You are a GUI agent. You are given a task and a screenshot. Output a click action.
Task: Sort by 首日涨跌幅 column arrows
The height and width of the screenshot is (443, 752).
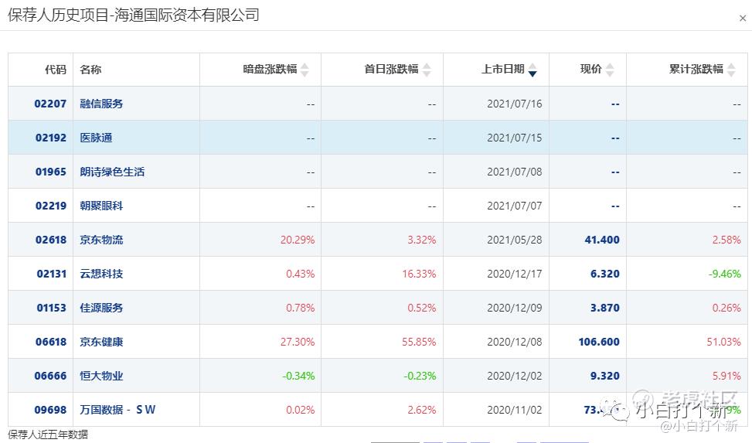tap(427, 70)
